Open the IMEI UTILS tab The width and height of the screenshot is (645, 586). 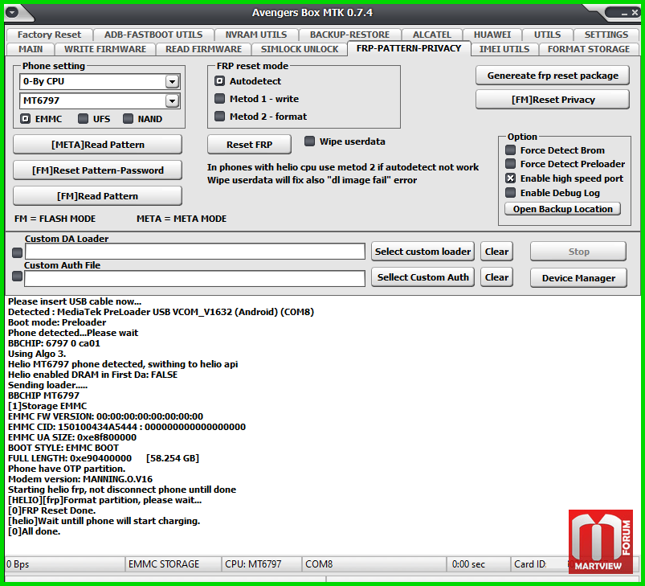point(504,49)
